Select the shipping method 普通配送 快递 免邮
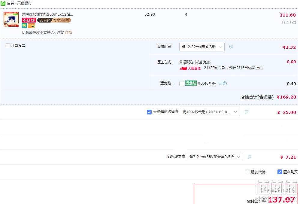This screenshot has width=300, height=204. (x=195, y=62)
